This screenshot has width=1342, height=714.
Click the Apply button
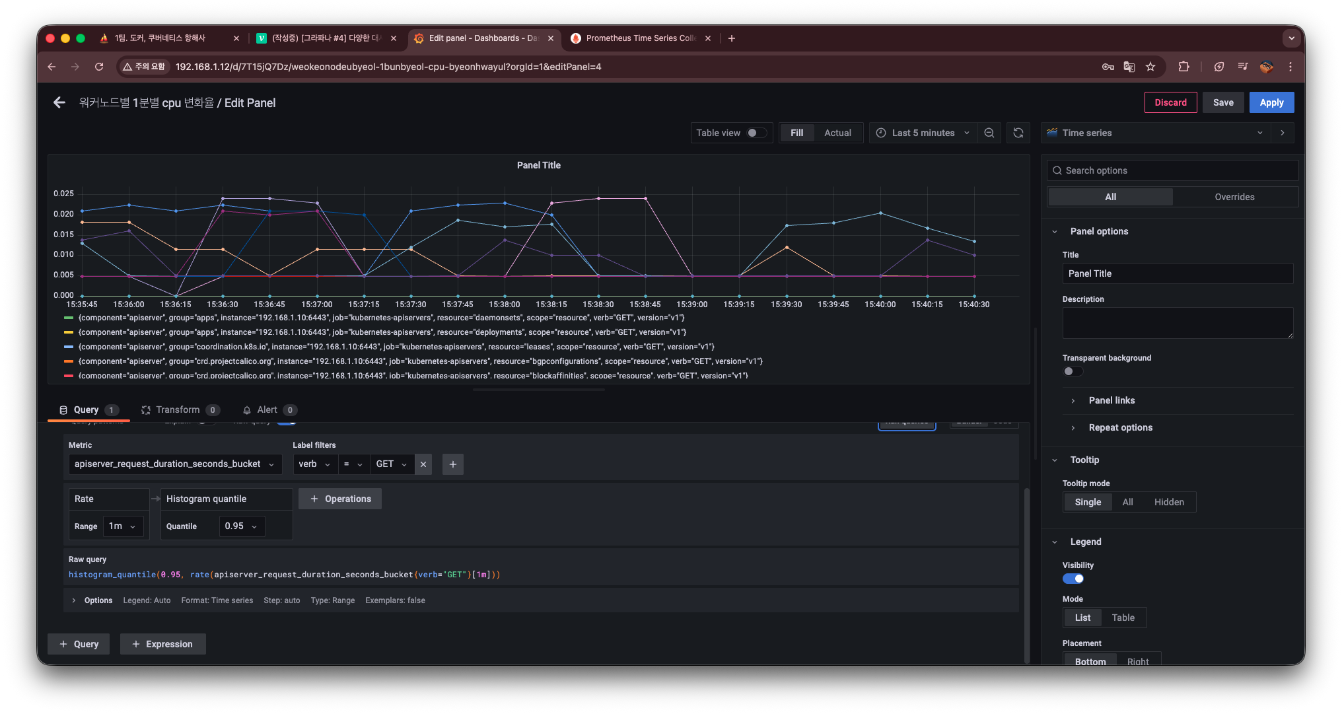coord(1271,102)
